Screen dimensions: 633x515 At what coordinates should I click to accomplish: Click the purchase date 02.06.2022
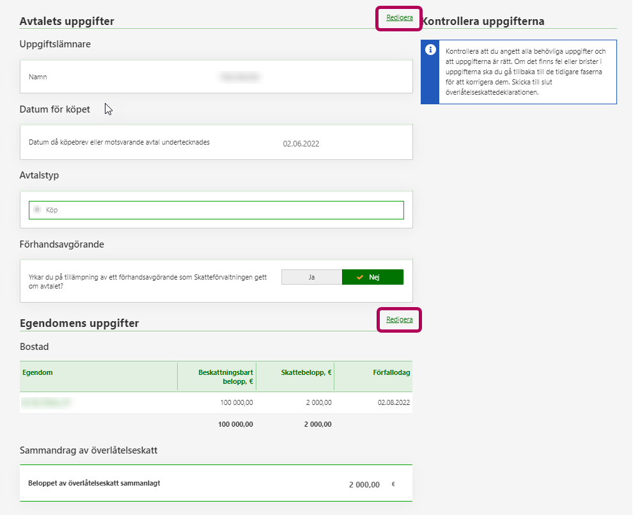(x=301, y=144)
